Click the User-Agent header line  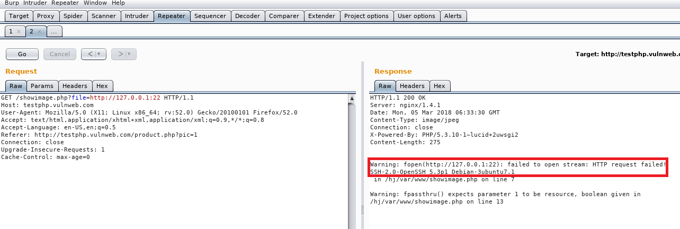pos(149,113)
